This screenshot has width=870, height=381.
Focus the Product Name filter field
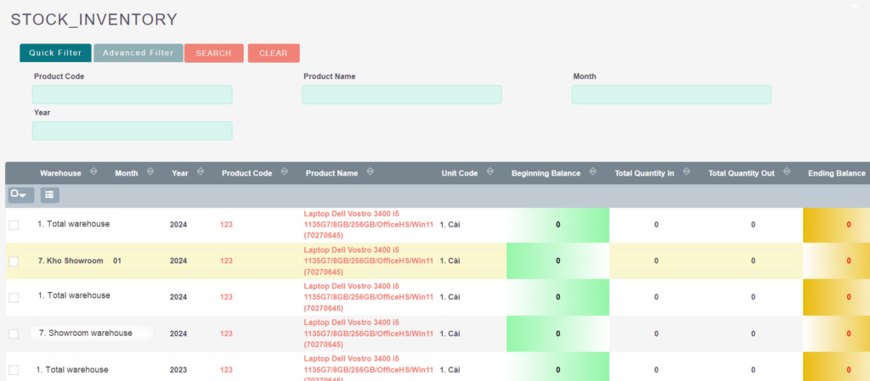(402, 94)
